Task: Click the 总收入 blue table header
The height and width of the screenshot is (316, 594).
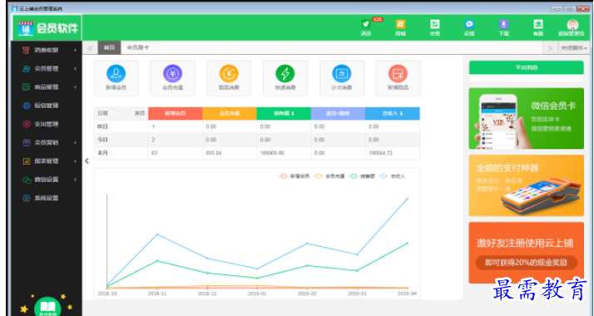Action: [393, 114]
